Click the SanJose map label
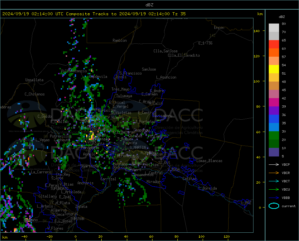Image resolution: width=299 pixels, height=241 pixels. [x=149, y=69]
